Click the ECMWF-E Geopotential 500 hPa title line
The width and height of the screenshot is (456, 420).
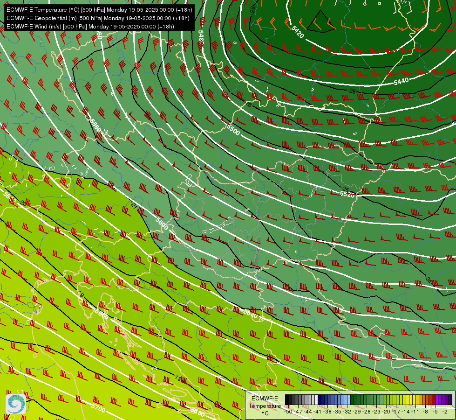98,18
